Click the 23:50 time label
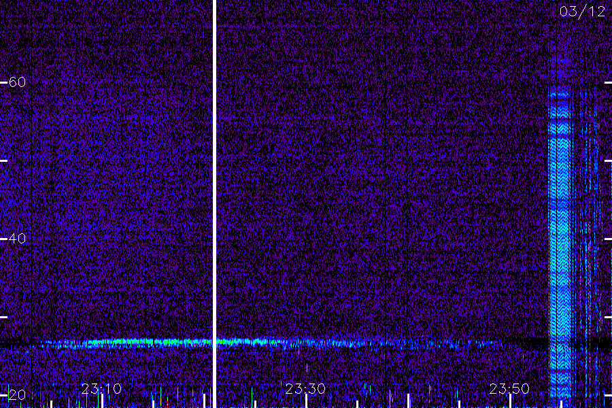The image size is (612, 408). click(509, 389)
